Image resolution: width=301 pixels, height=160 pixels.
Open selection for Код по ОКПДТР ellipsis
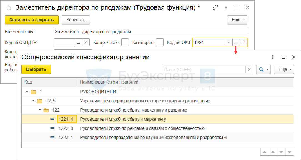79,42
